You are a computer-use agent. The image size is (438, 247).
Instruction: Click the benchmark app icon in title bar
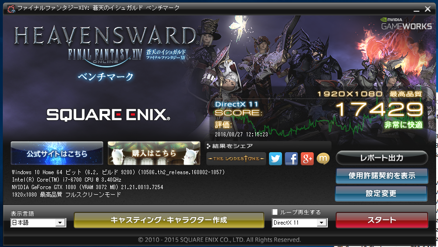(x=11, y=9)
